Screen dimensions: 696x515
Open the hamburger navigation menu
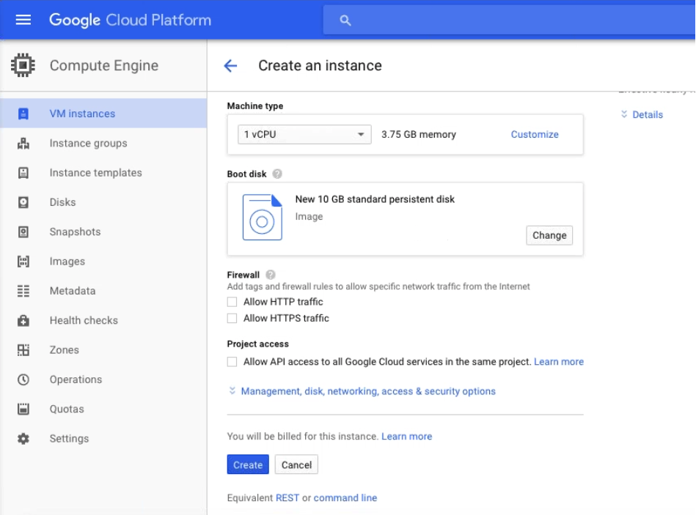[23, 20]
